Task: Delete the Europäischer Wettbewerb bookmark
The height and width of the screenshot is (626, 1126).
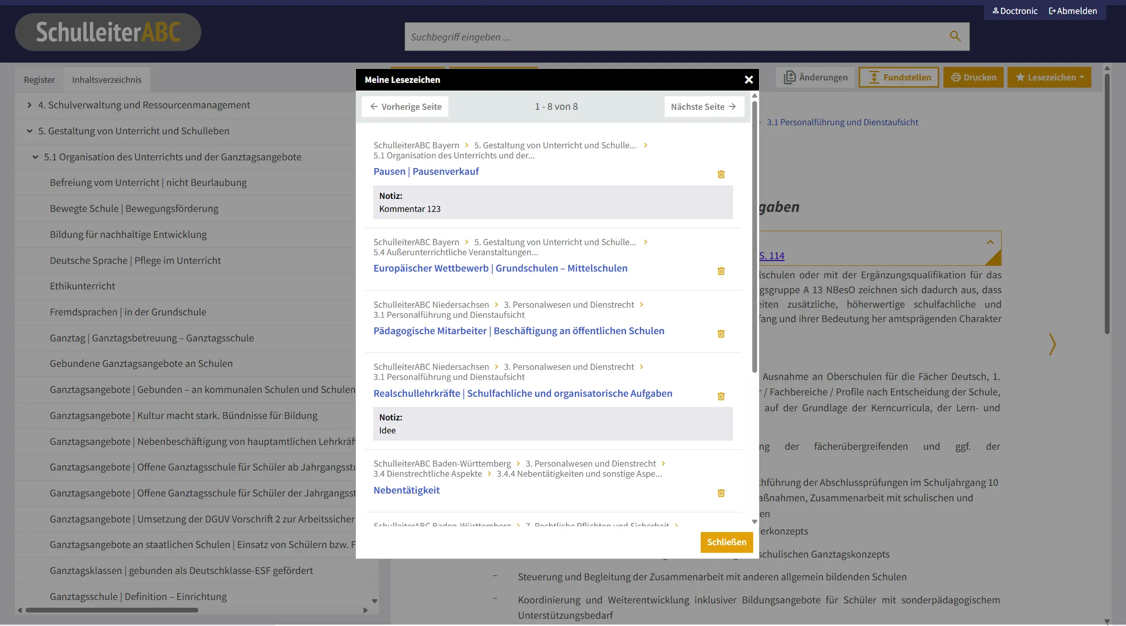Action: pyautogui.click(x=721, y=271)
